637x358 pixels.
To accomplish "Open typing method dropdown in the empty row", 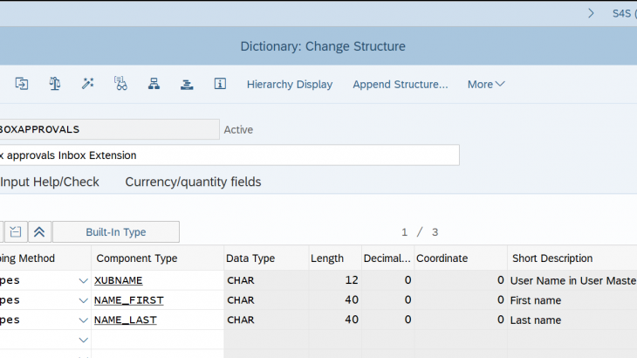I will [83, 341].
